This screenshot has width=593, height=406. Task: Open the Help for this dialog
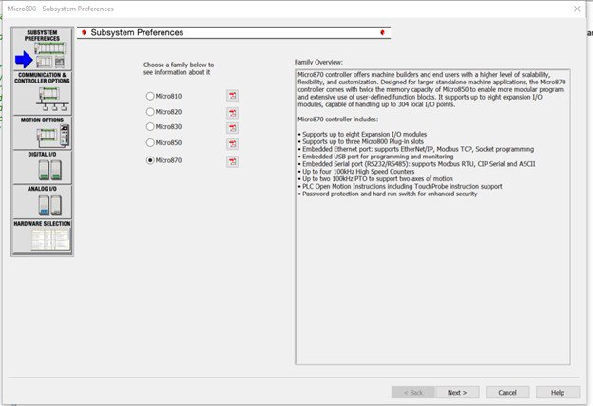[558, 393]
